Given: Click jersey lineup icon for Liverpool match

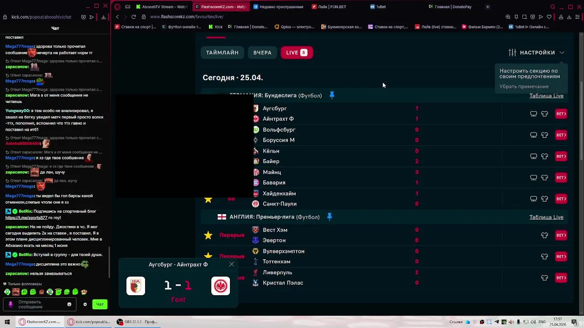Looking at the screenshot, I should (x=544, y=278).
